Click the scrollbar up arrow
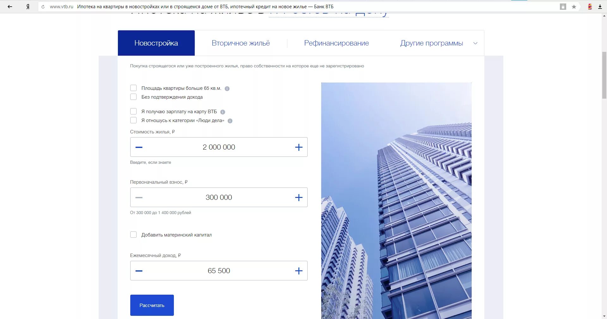Image resolution: width=607 pixels, height=319 pixels. click(x=604, y=16)
